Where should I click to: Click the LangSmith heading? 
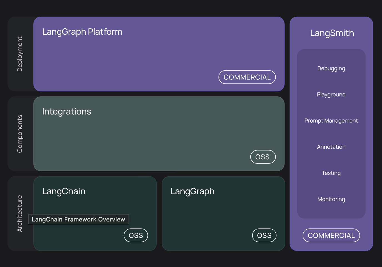(x=332, y=33)
